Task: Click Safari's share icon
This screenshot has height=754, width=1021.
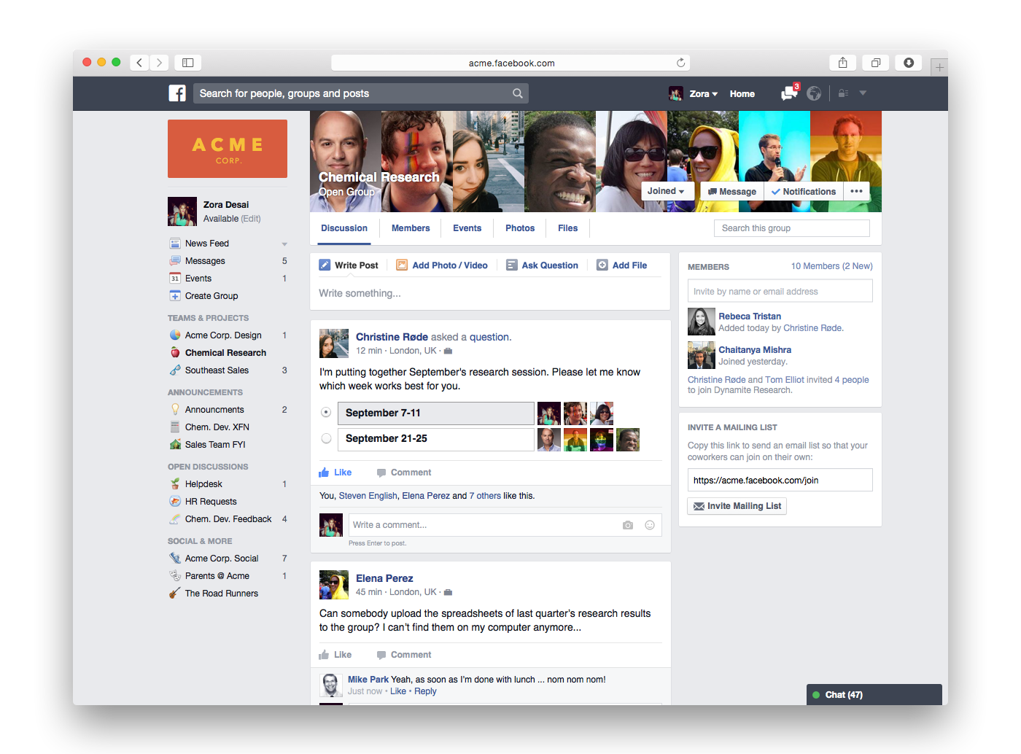Action: tap(842, 63)
